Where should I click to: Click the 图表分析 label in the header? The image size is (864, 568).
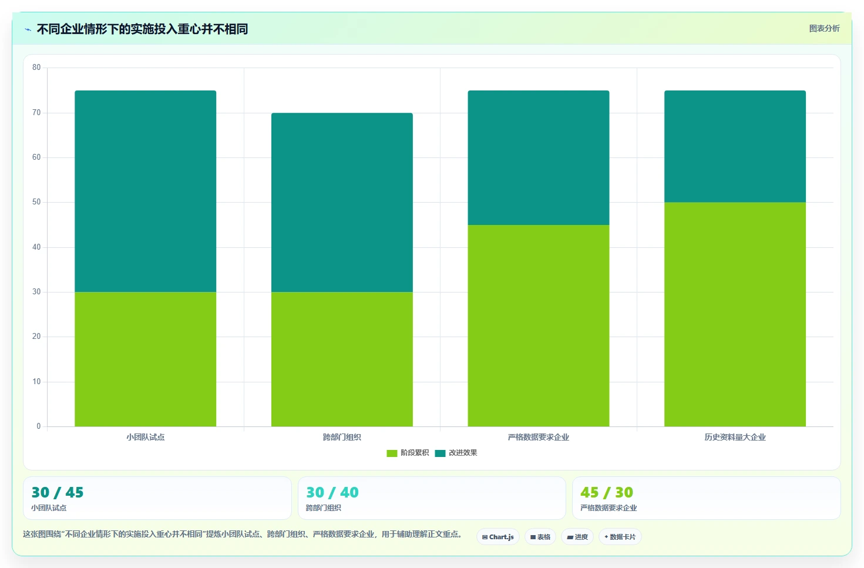click(x=824, y=28)
